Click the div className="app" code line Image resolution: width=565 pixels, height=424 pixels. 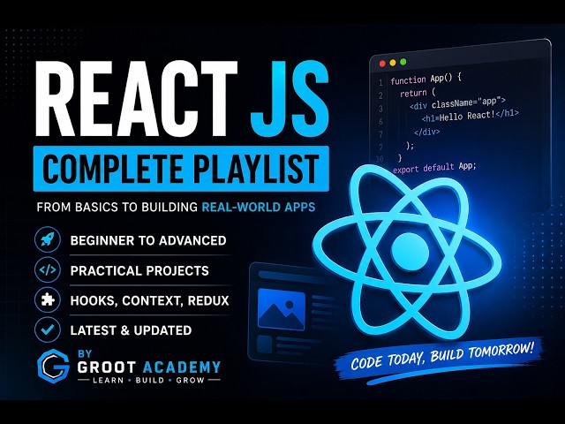click(x=458, y=103)
